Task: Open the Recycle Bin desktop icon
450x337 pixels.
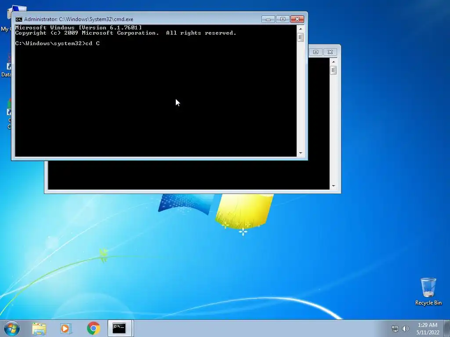Action: (428, 291)
